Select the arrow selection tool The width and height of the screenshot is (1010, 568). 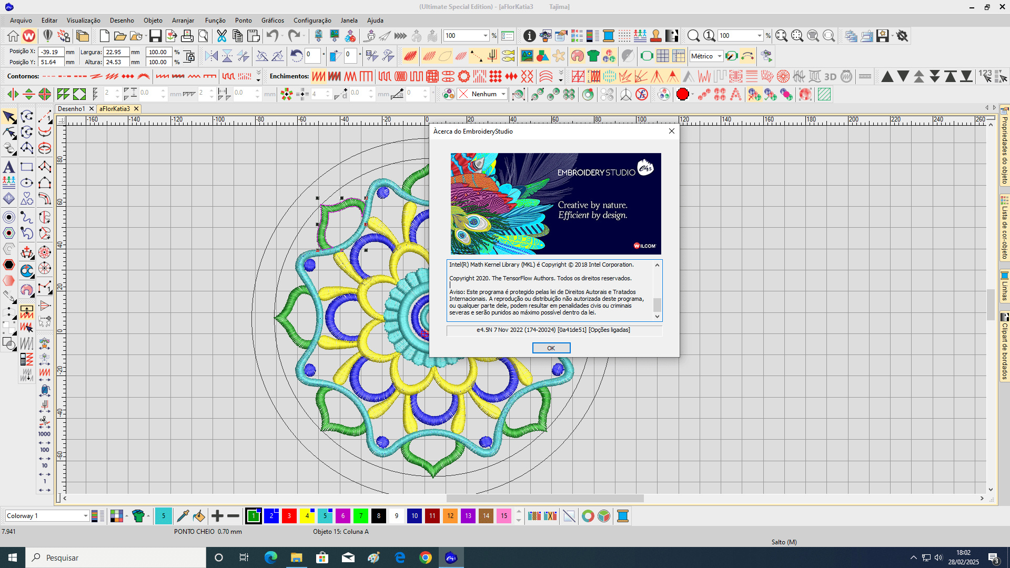coord(8,117)
